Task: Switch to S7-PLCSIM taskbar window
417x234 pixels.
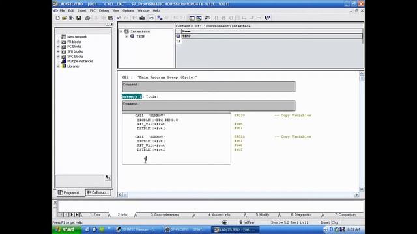Action: pos(185,229)
